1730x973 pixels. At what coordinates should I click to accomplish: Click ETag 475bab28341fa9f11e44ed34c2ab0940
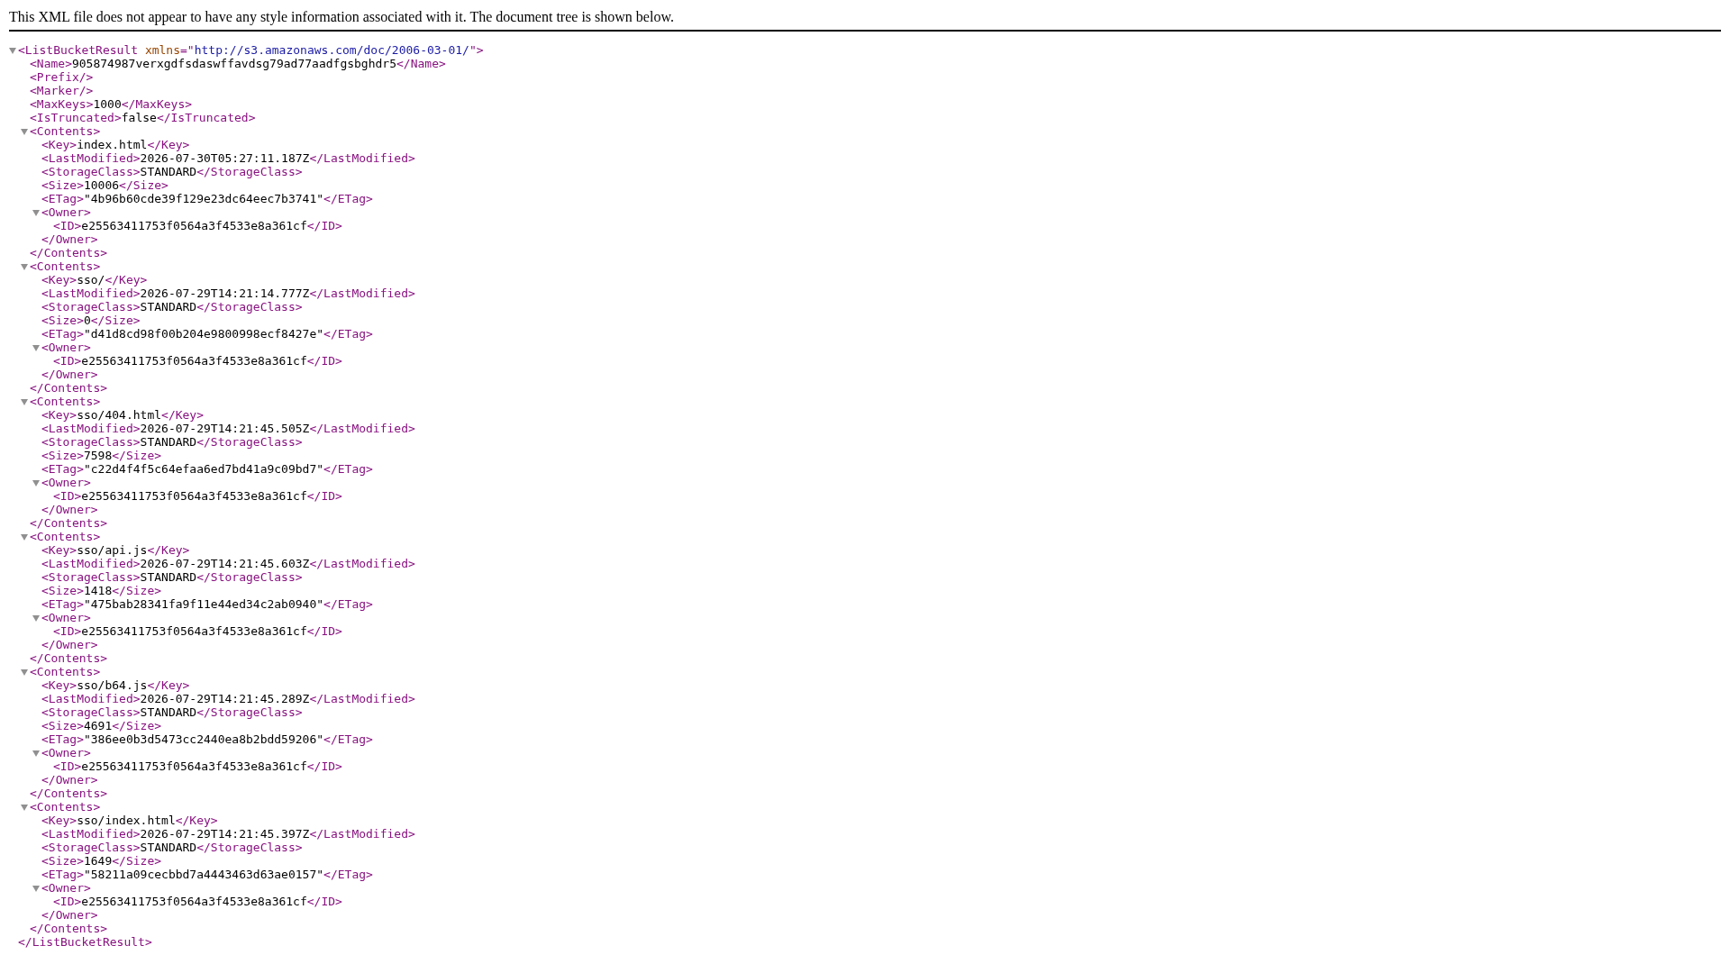(204, 605)
